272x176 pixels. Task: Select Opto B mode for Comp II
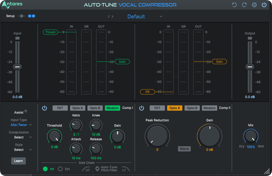192,108
